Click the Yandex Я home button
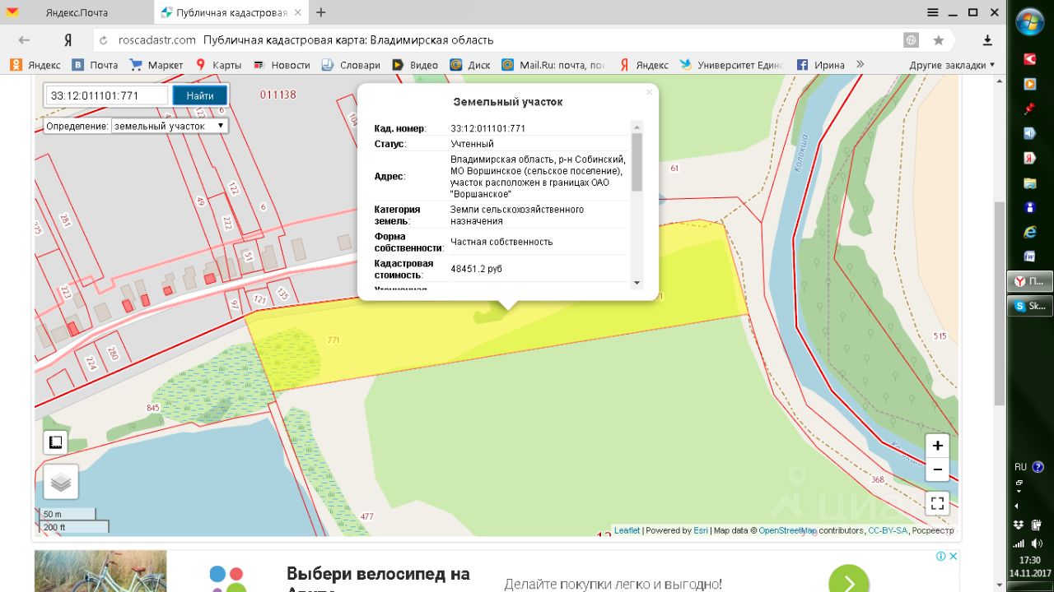This screenshot has width=1054, height=592. pyautogui.click(x=68, y=40)
